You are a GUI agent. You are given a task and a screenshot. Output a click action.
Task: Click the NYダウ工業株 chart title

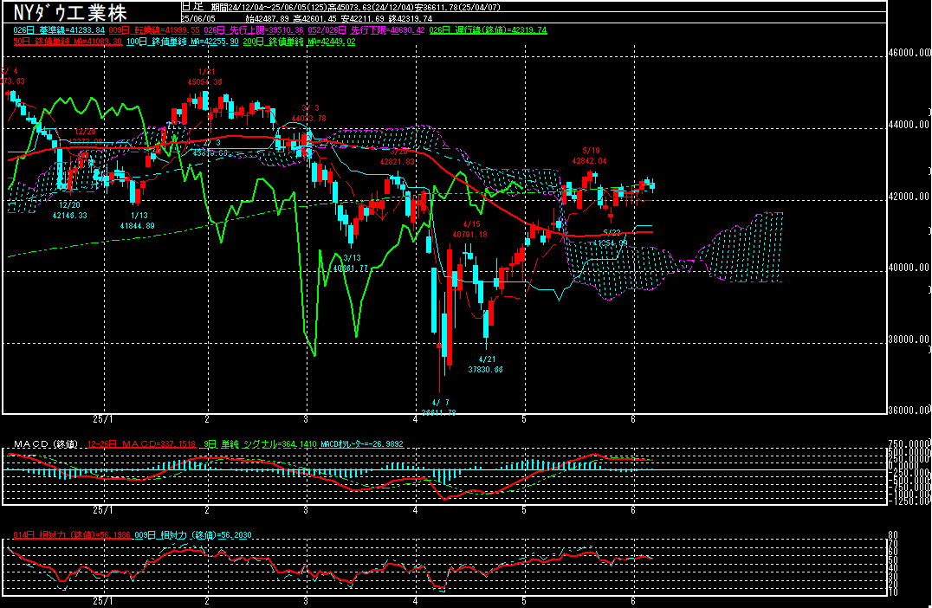(70, 12)
